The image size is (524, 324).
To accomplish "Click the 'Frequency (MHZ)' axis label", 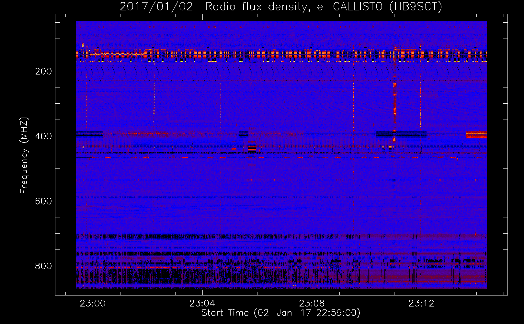I will click(24, 156).
